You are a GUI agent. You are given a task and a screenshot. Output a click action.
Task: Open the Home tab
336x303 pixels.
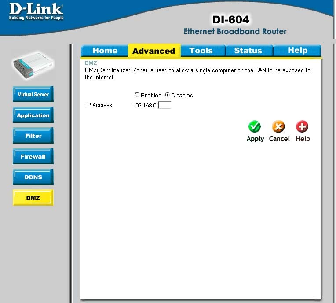(x=105, y=51)
